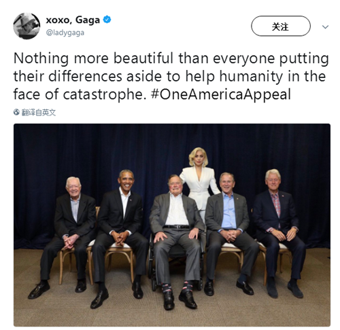Open the xoxo, Gaga display name
Image resolution: width=340 pixels, height=330 pixels.
click(x=73, y=20)
